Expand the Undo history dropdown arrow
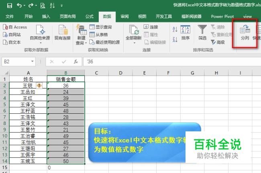The width and height of the screenshot is (261, 173). click(x=24, y=6)
